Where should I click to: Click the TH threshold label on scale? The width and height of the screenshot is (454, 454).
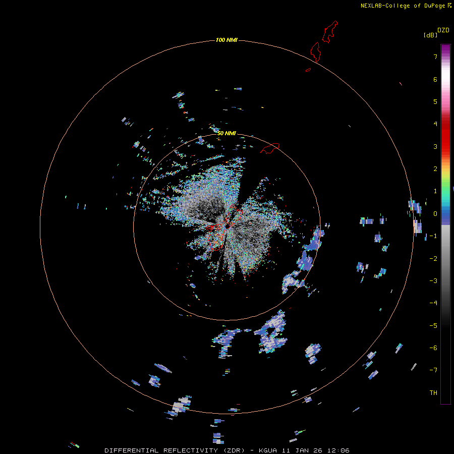[x=433, y=393]
